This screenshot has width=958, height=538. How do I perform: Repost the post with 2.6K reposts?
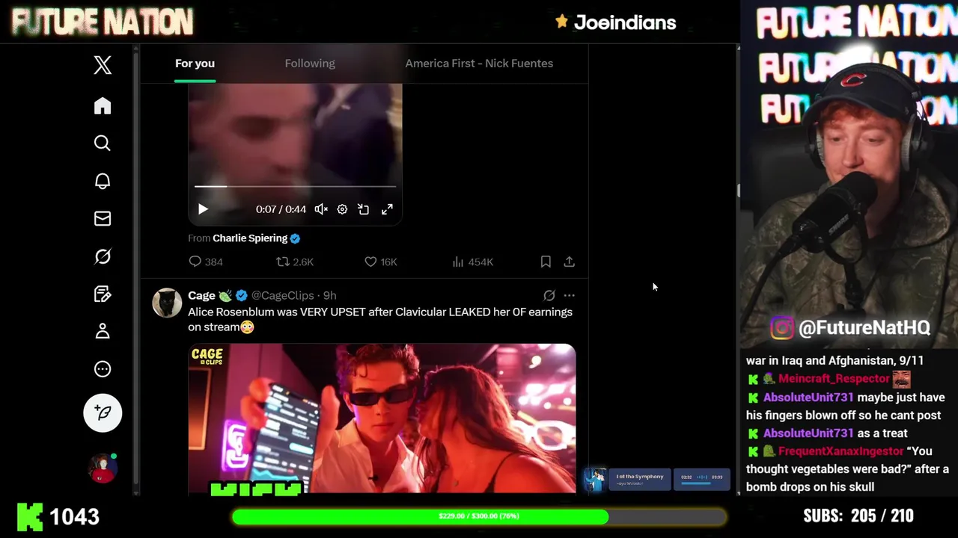point(295,262)
